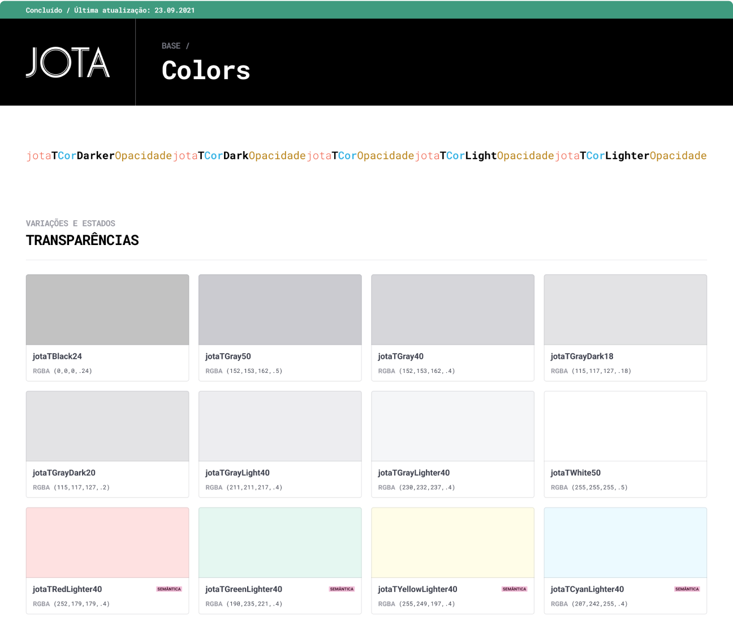Click the RGBA (252,179,179,.4) value
Image resolution: width=733 pixels, height=640 pixels.
(x=71, y=604)
